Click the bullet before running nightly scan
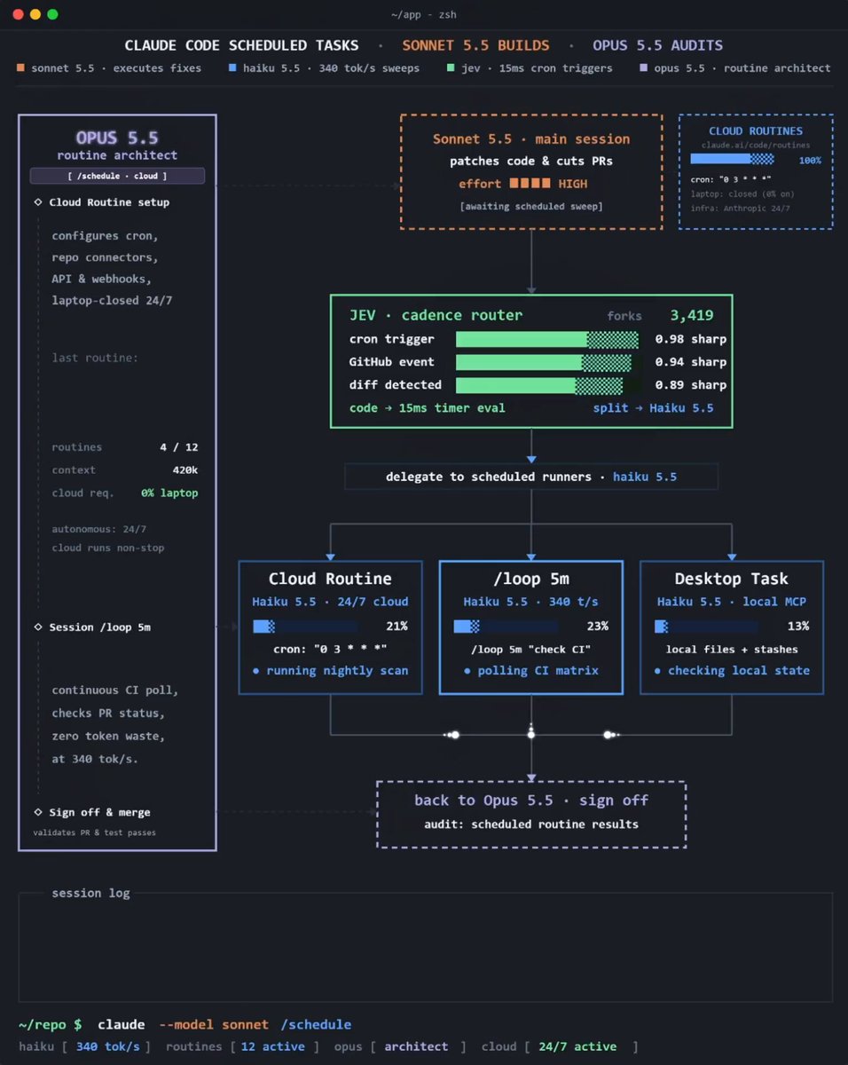The height and width of the screenshot is (1065, 848). (x=256, y=671)
